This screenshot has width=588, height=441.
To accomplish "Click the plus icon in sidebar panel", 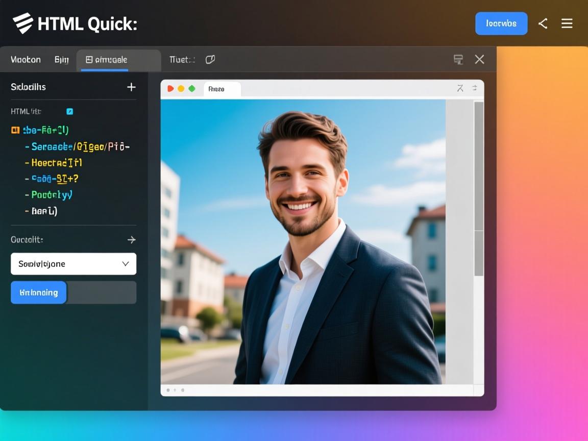I will (131, 87).
